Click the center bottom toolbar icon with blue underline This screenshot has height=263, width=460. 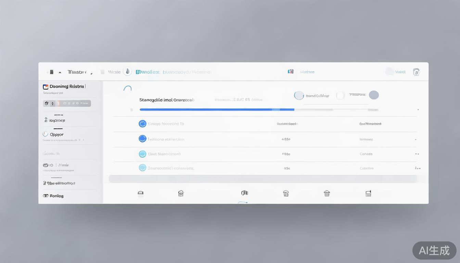point(244,193)
